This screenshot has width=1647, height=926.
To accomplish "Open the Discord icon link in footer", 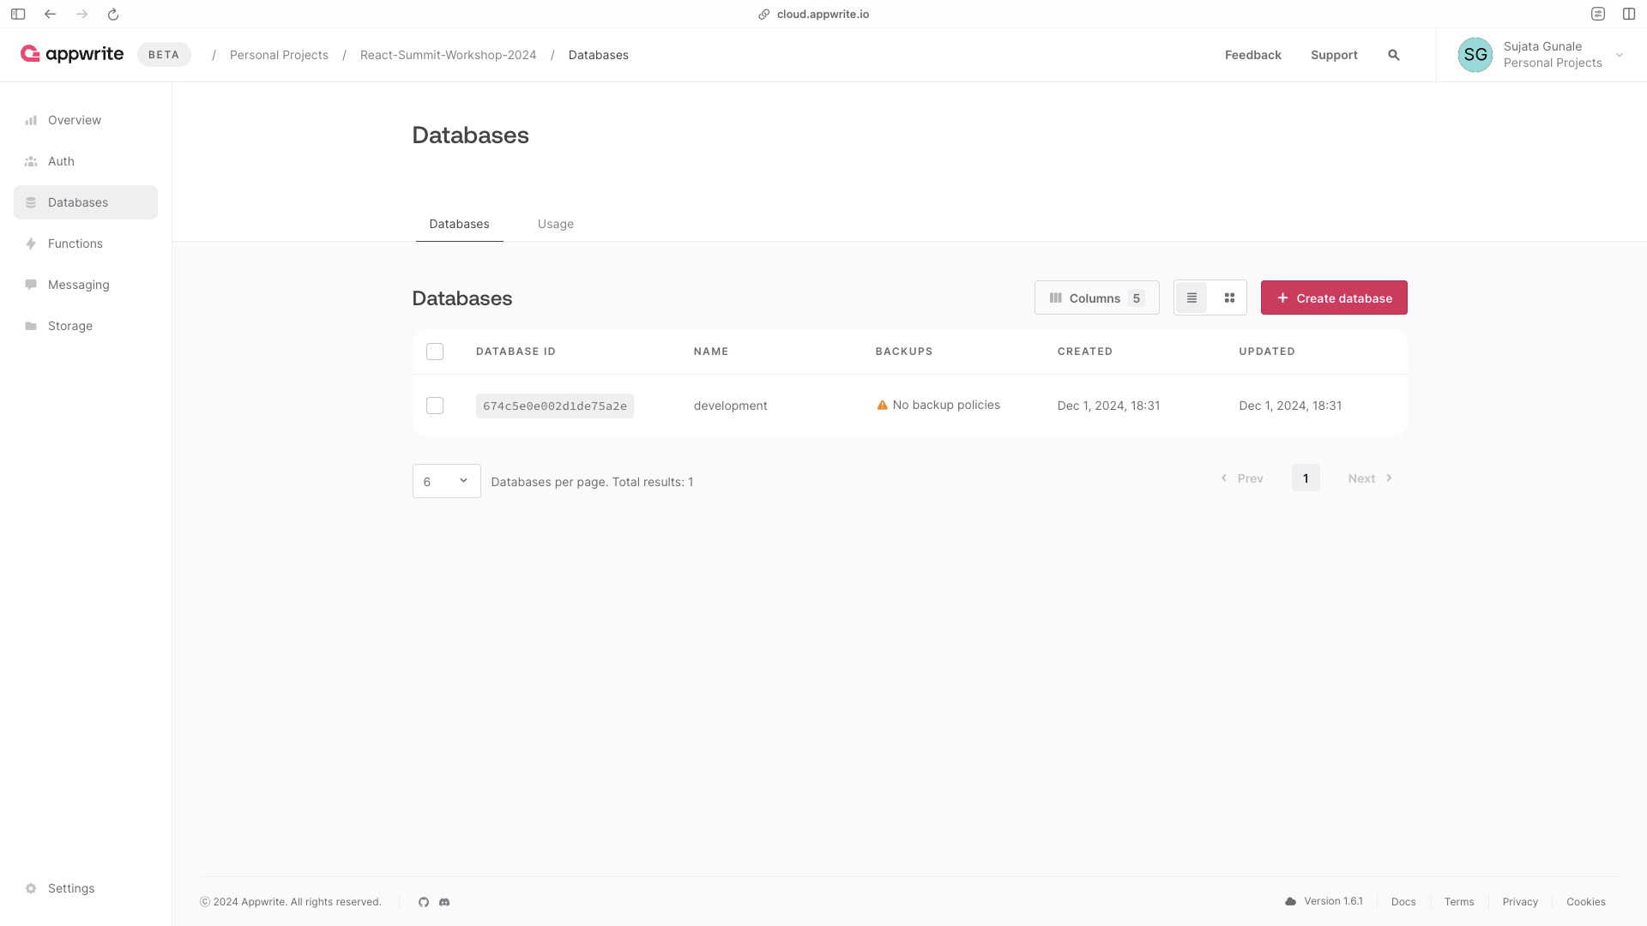I will 444,902.
